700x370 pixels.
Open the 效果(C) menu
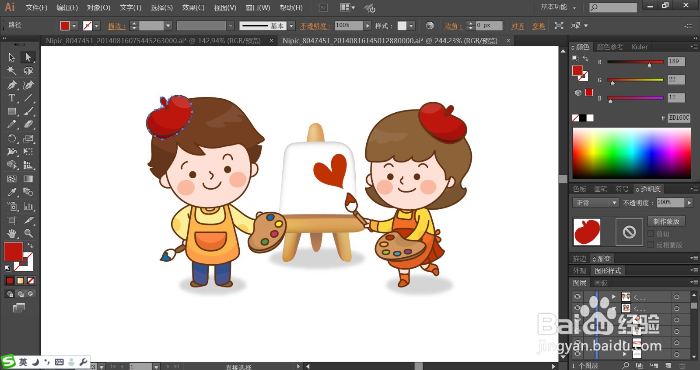pos(193,7)
